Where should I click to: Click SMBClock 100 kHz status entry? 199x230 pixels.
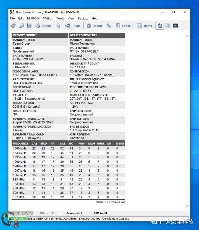click(90, 219)
